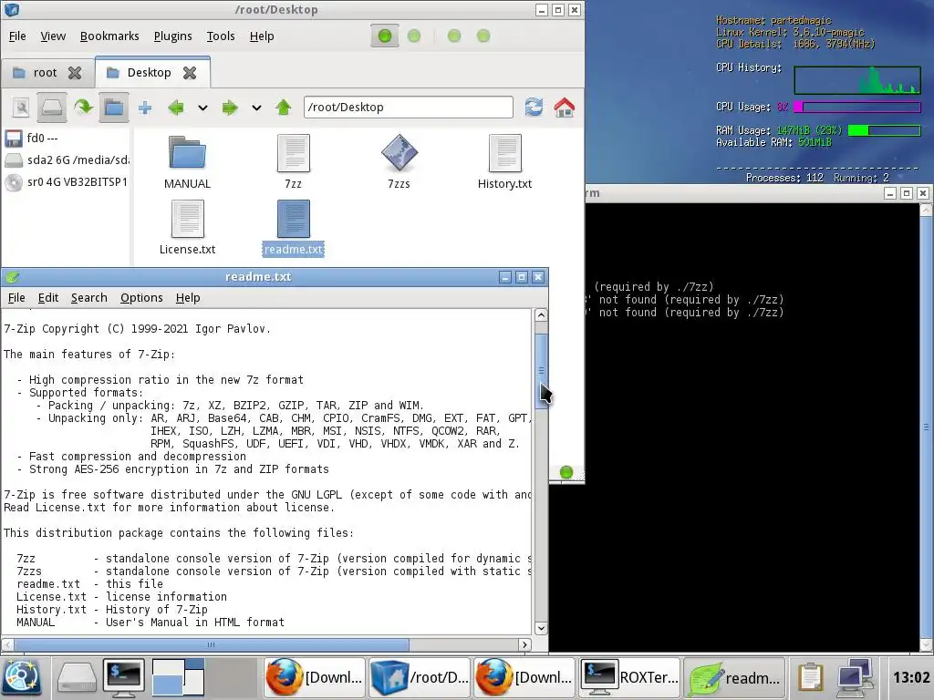Click the magnifier icon in file manager toolbar
934x700 pixels.
click(x=21, y=108)
